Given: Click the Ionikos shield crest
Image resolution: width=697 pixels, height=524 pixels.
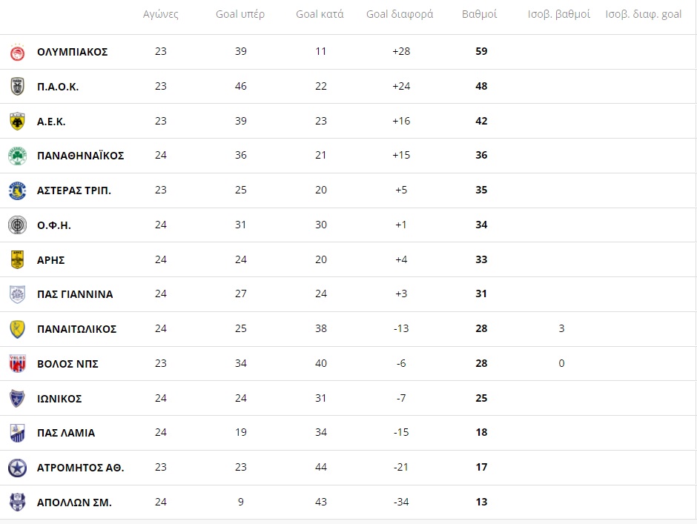Looking at the screenshot, I should click(x=17, y=398).
